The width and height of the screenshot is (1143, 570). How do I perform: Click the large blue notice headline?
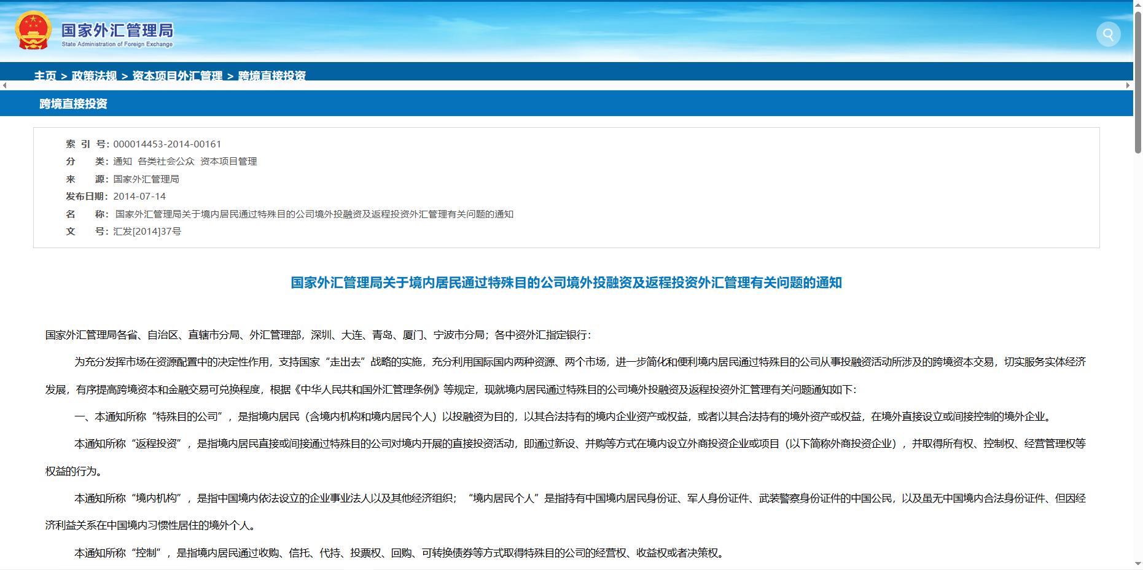click(566, 283)
